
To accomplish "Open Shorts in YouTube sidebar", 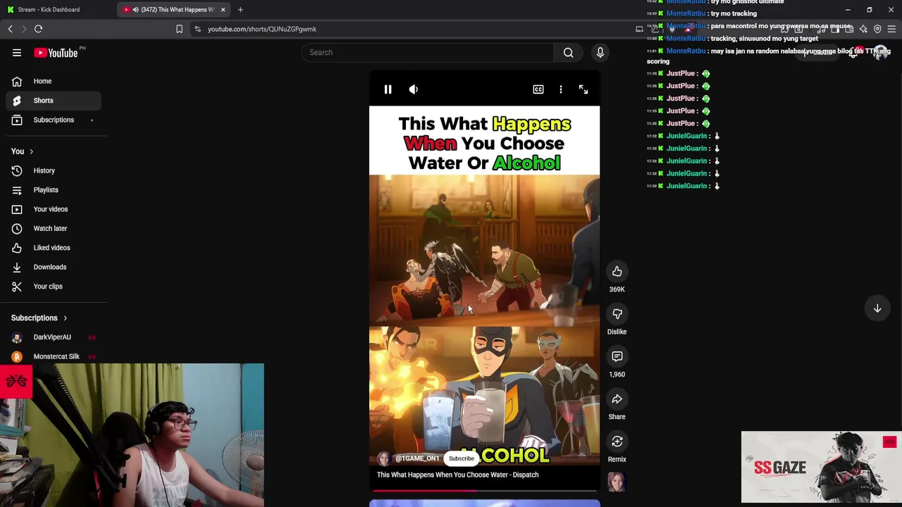I will click(54, 101).
